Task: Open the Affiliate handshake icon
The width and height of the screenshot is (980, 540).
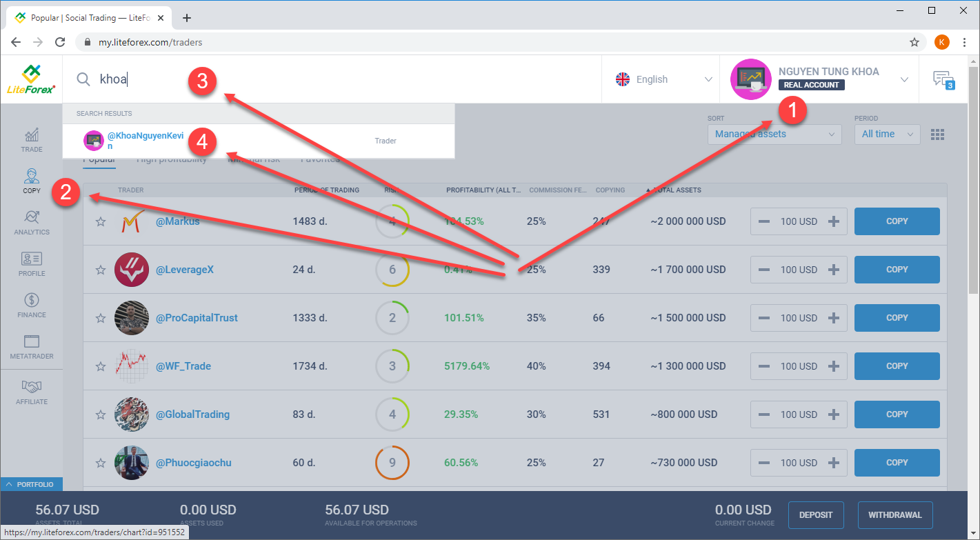Action: tap(31, 391)
